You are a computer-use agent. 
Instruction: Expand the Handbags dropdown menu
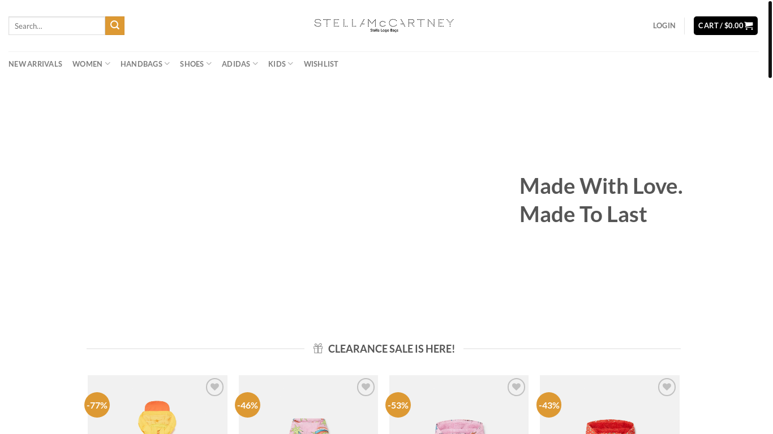click(145, 64)
